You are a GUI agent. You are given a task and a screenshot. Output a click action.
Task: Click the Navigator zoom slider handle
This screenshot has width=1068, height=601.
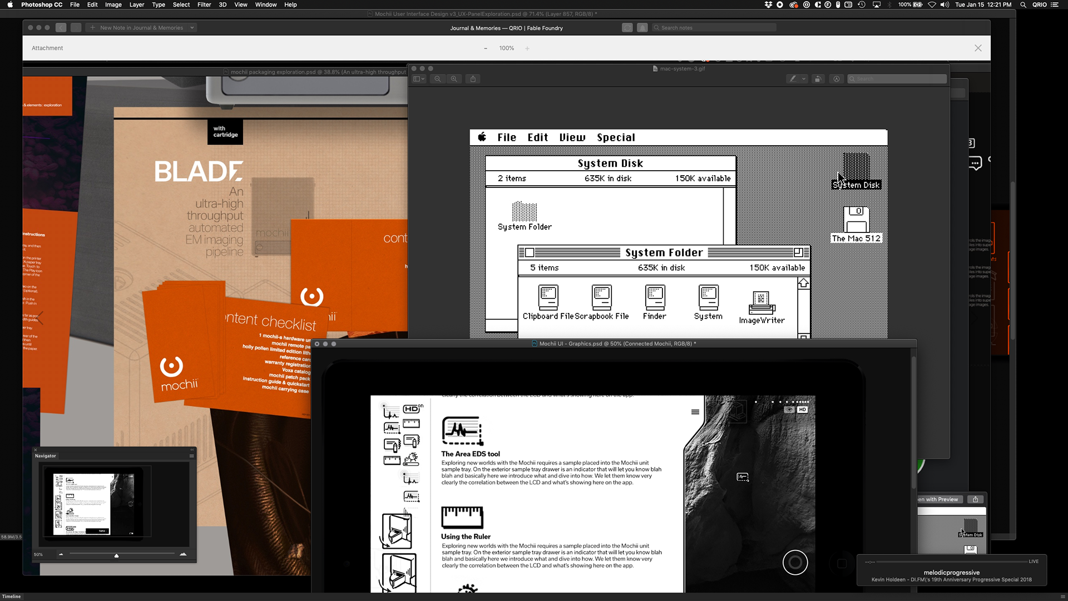point(116,555)
